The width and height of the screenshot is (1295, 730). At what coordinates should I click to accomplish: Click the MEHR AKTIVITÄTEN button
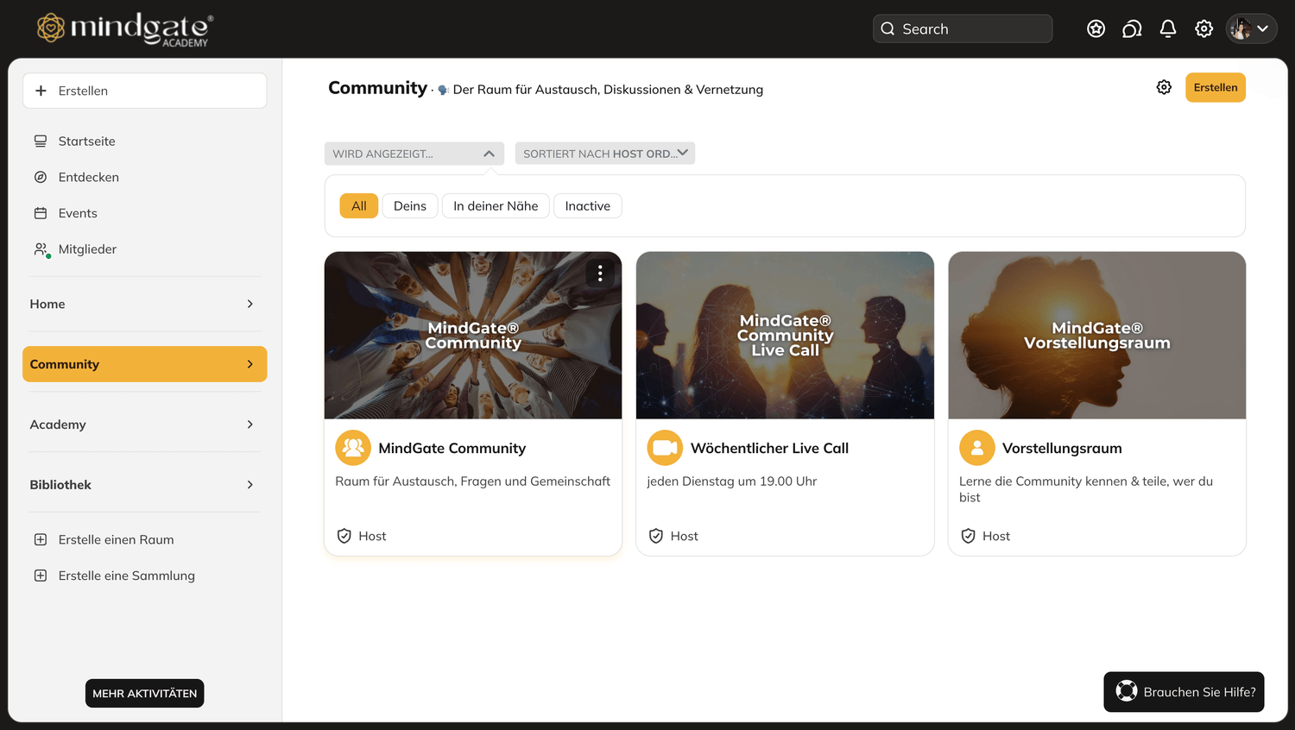point(145,694)
